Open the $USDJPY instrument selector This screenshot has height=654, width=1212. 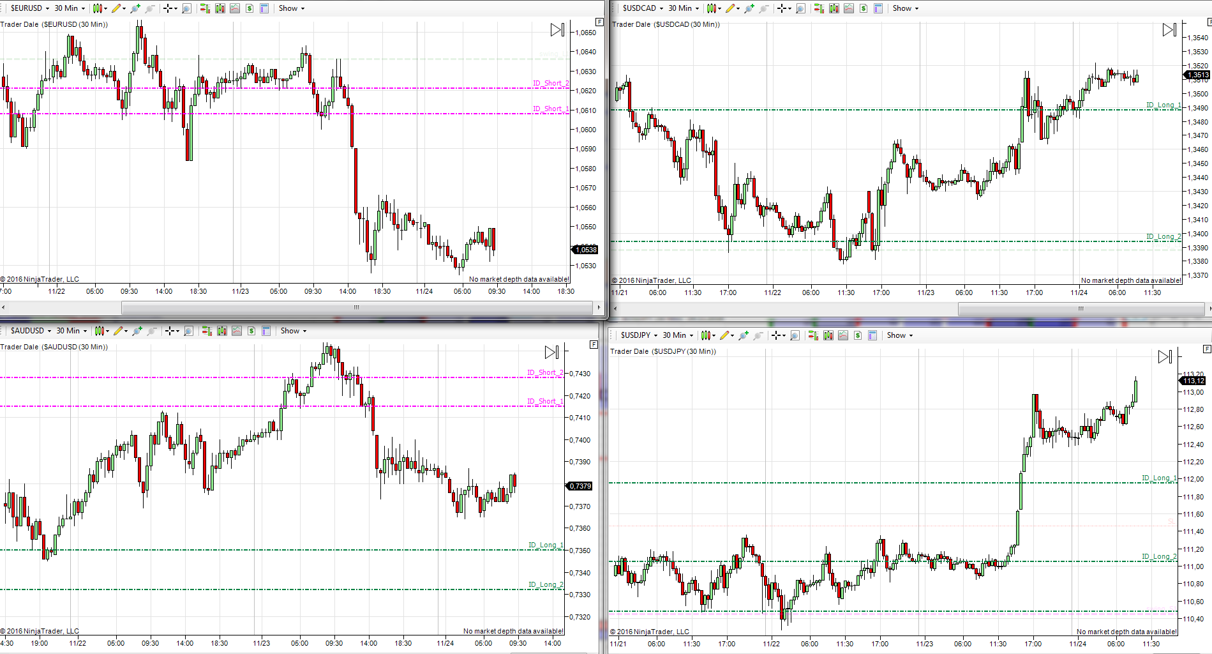(639, 335)
